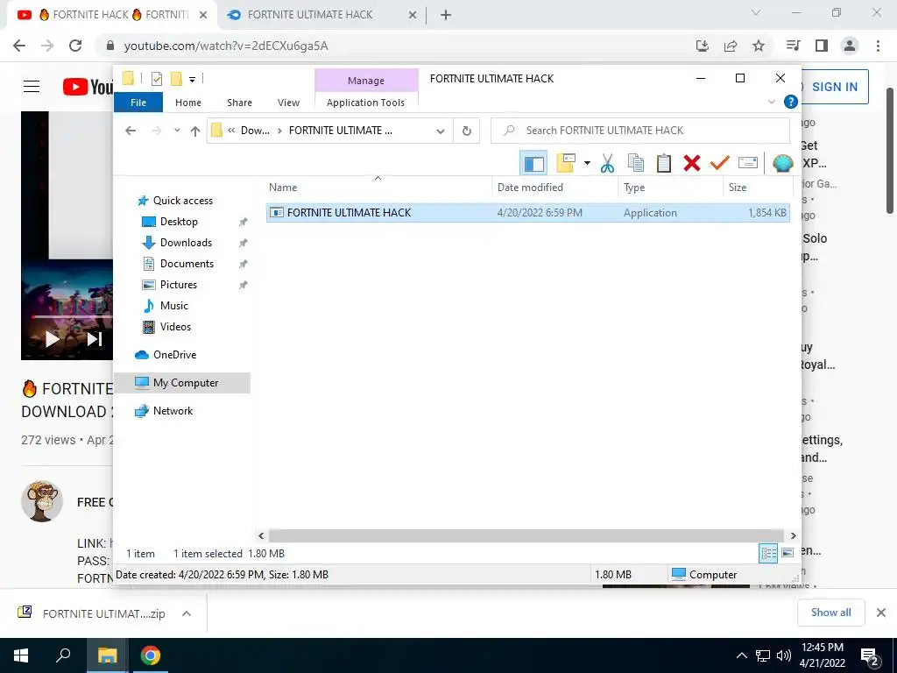
Task: Click the Chrome reload page button
Action: click(x=75, y=46)
